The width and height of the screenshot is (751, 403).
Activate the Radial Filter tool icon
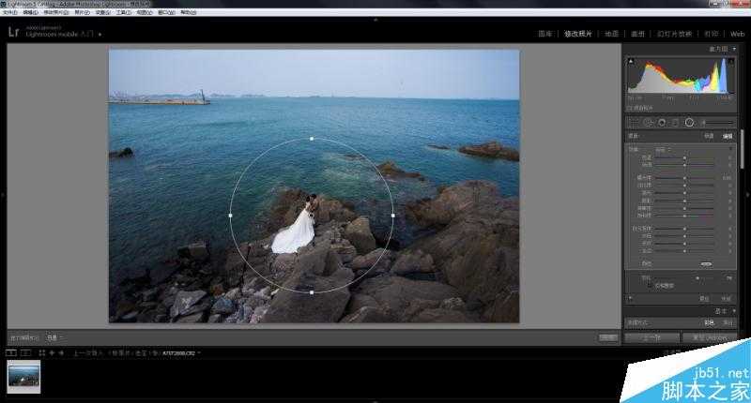[x=689, y=122]
